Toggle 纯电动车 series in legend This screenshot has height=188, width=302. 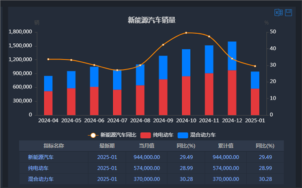point(157,135)
